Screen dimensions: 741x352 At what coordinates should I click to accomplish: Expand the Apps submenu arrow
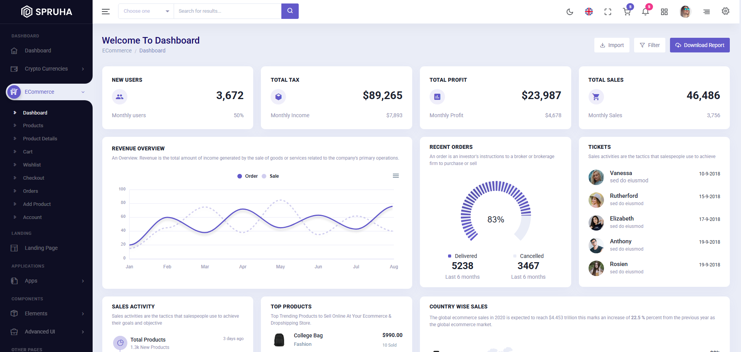(x=83, y=281)
